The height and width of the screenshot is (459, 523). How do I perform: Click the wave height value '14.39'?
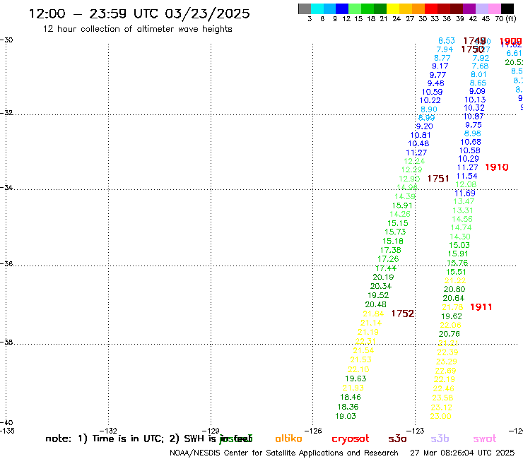pyautogui.click(x=405, y=196)
